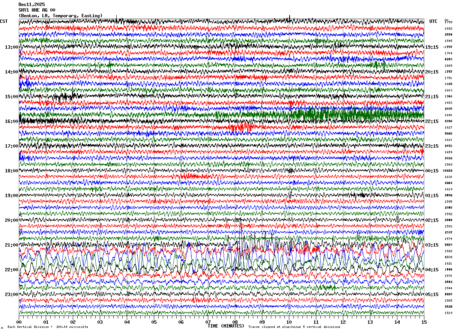454x332 pixels.
Task: Click the 03:15 UTC time label
Action: pyautogui.click(x=432, y=245)
